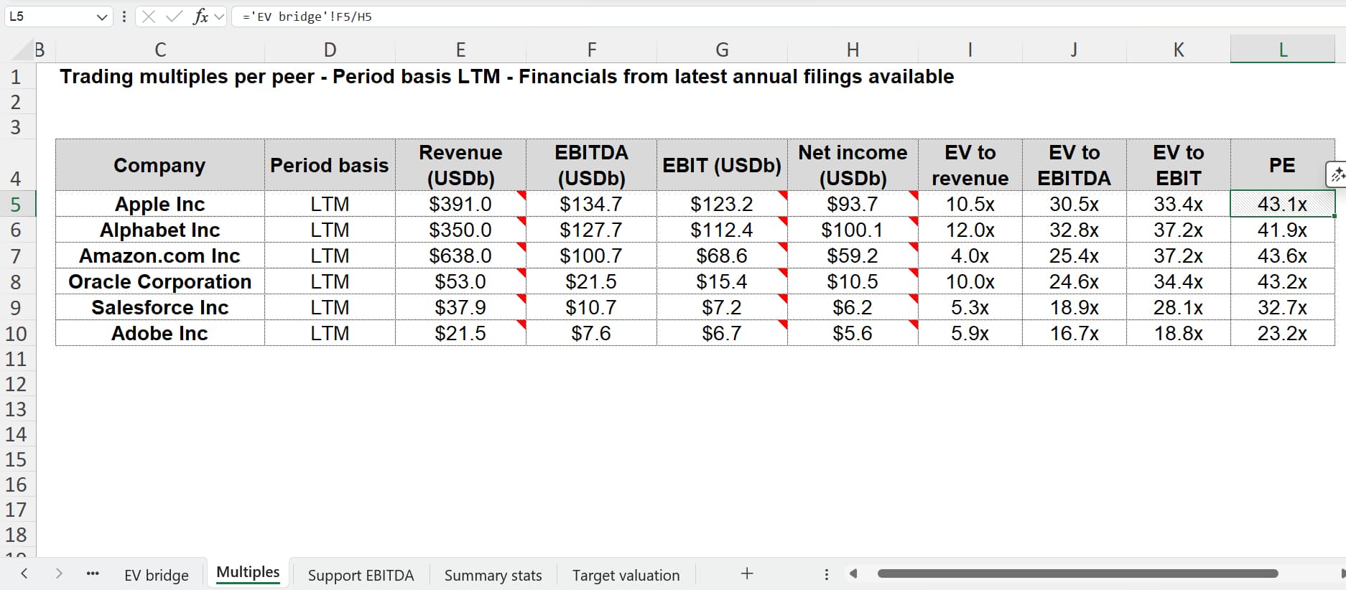Screen dimensions: 1346x590
Task: Select the Apple Inc Revenue cell
Action: coord(460,205)
